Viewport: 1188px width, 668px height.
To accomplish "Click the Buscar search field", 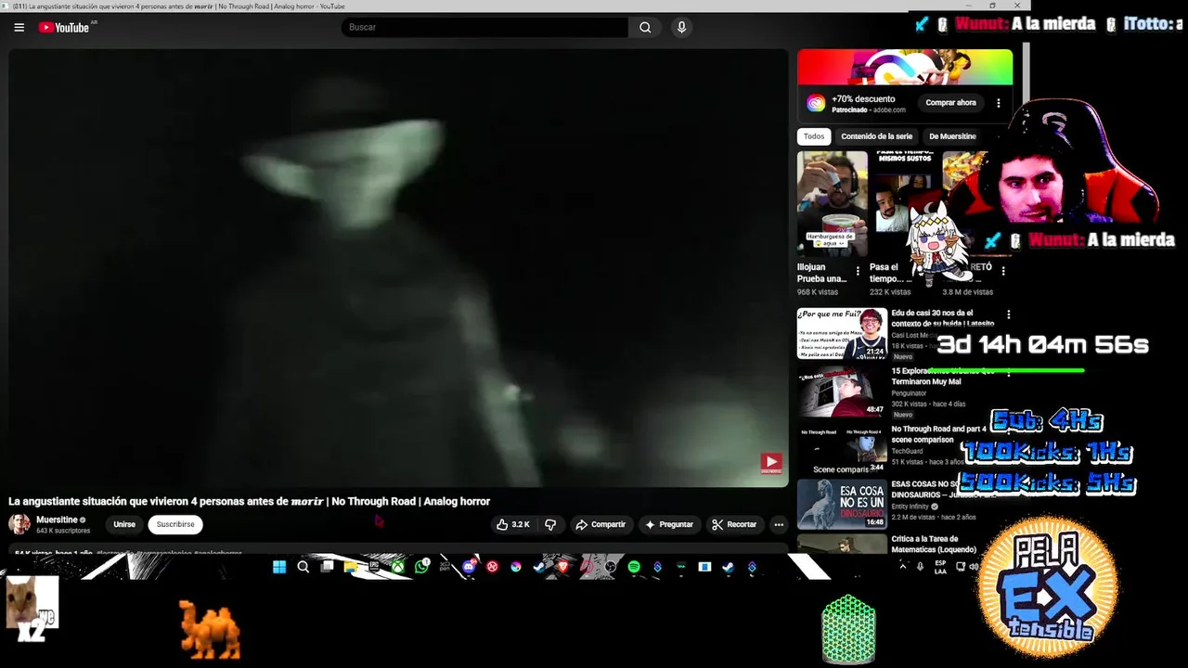I will (484, 28).
